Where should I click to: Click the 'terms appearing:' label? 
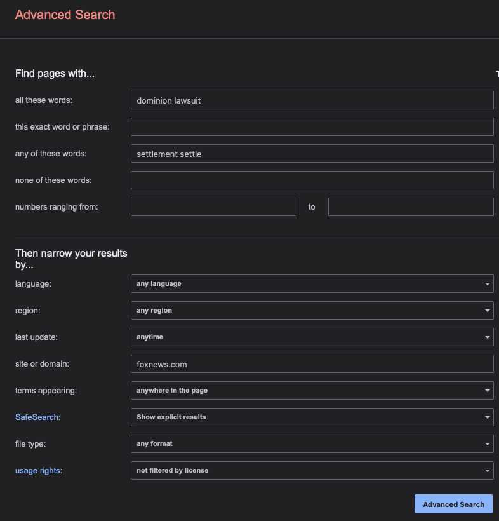(46, 390)
